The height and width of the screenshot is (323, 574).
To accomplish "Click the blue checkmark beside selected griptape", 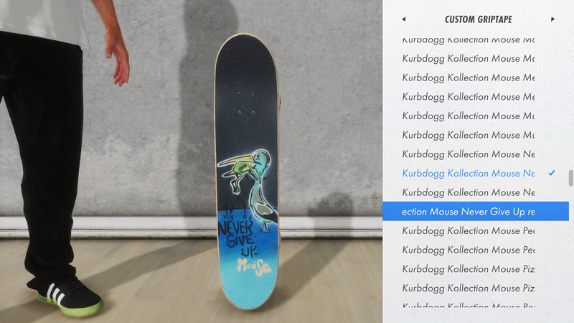I will [x=552, y=172].
